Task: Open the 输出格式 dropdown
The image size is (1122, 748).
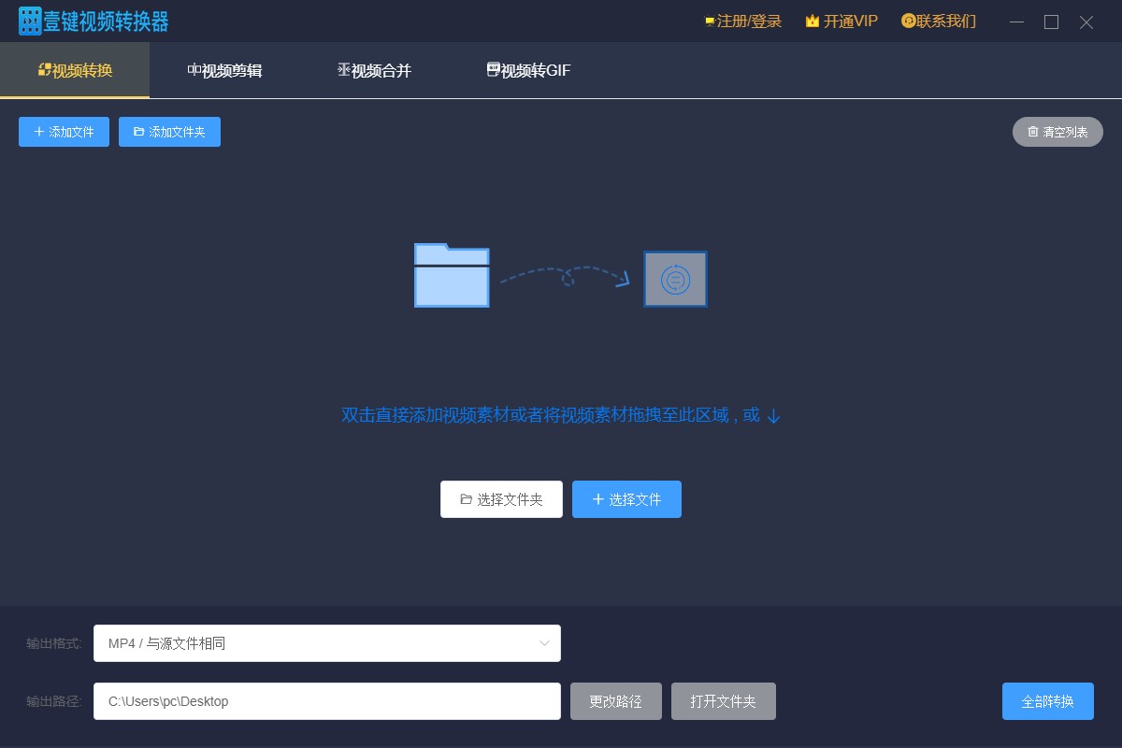Action: coord(327,643)
